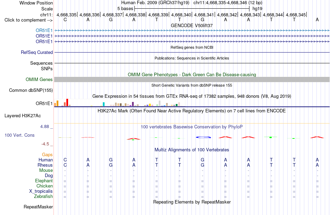Screen dimensions: 330x215
Task: Select the Elephant species row label
Action: (x=44, y=181)
